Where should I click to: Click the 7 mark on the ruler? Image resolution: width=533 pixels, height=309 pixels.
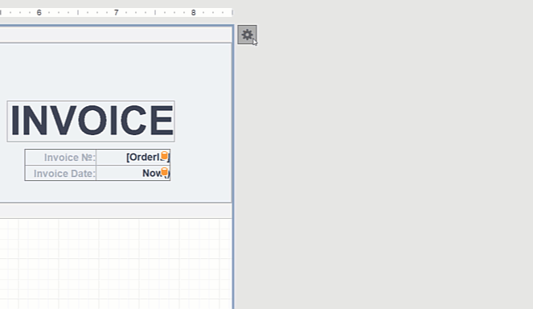(117, 13)
